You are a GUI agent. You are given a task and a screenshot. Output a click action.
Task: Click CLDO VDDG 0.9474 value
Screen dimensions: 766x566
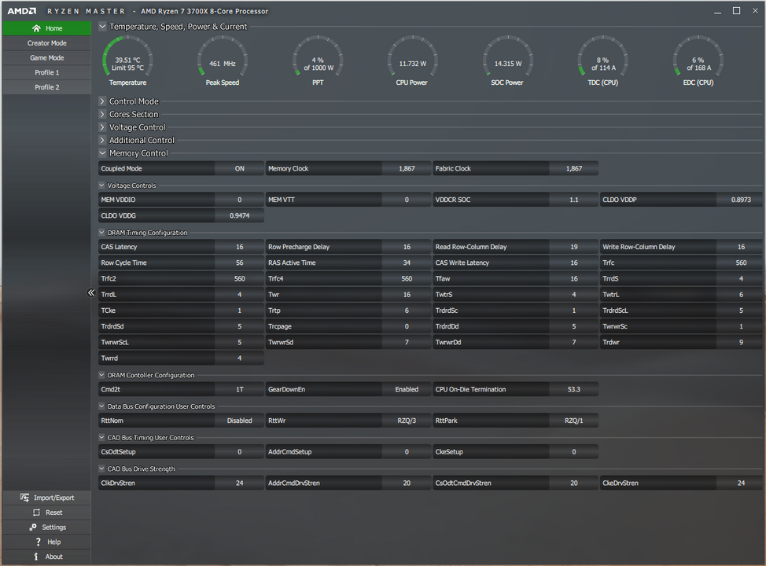[x=239, y=215]
